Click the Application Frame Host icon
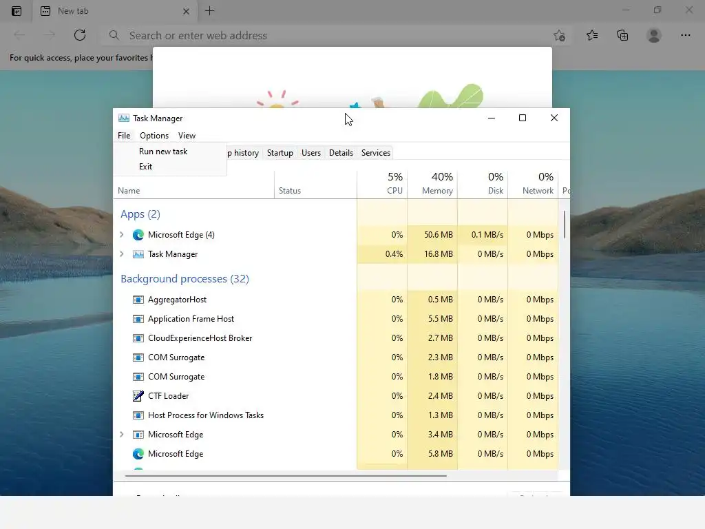Viewport: 705px width, 529px height. pyautogui.click(x=138, y=319)
